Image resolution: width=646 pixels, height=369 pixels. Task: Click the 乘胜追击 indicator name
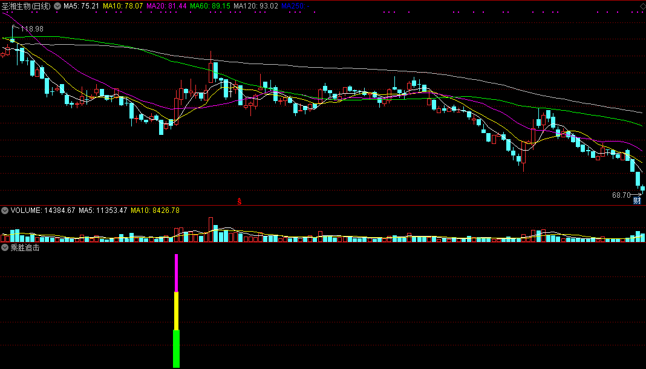(x=25, y=247)
